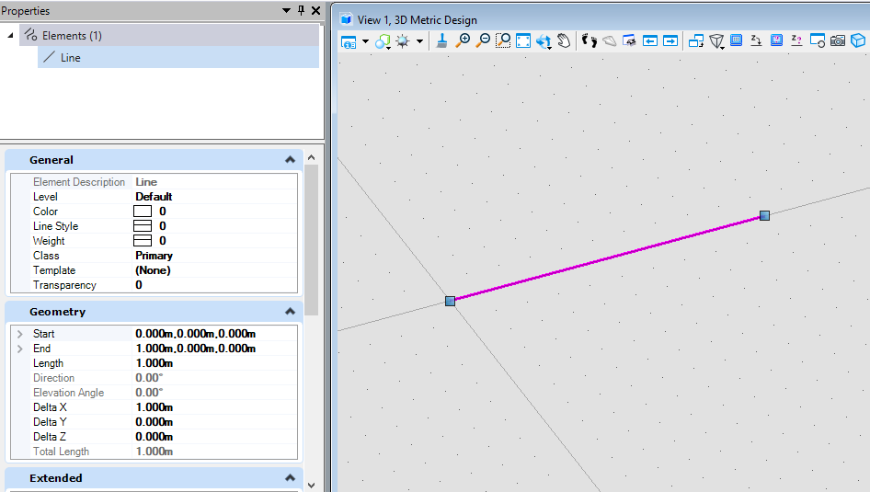Click the Clip Volume icon
Screen dimensions: 870x492
pos(818,40)
